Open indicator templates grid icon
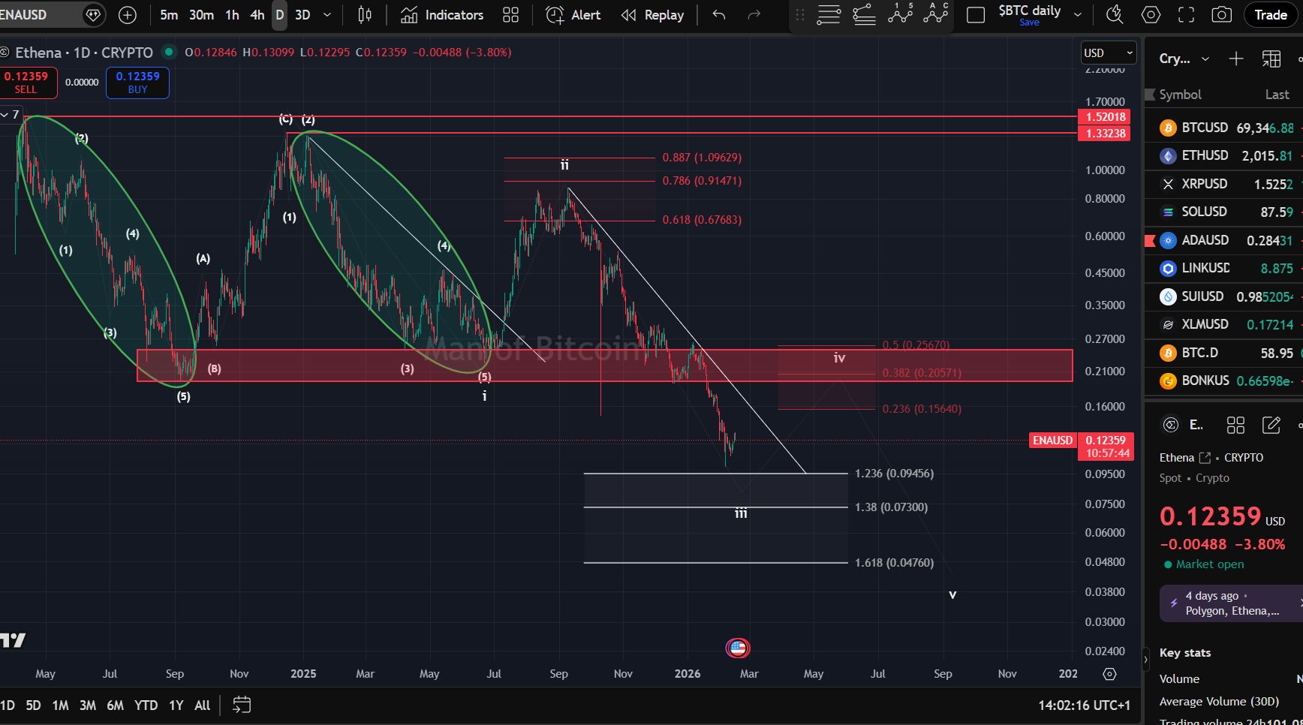Image resolution: width=1303 pixels, height=725 pixels. coord(511,15)
